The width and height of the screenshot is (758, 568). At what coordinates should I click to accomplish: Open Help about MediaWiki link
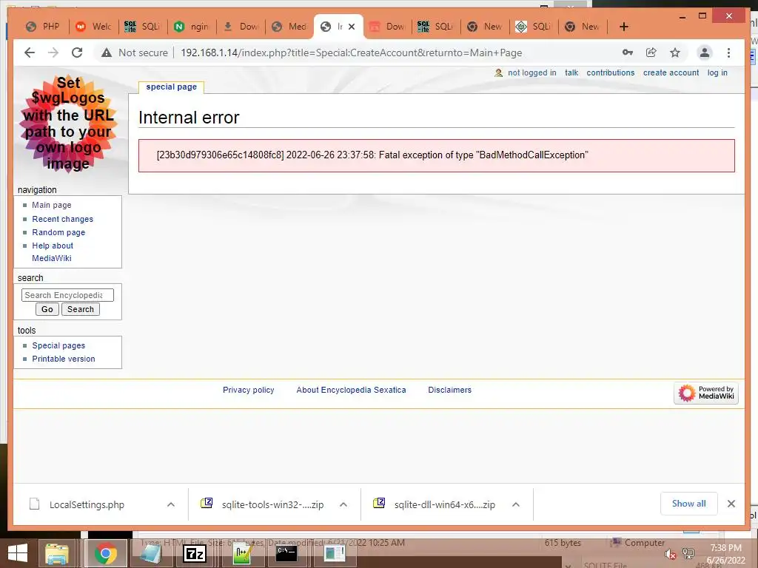pyautogui.click(x=53, y=251)
